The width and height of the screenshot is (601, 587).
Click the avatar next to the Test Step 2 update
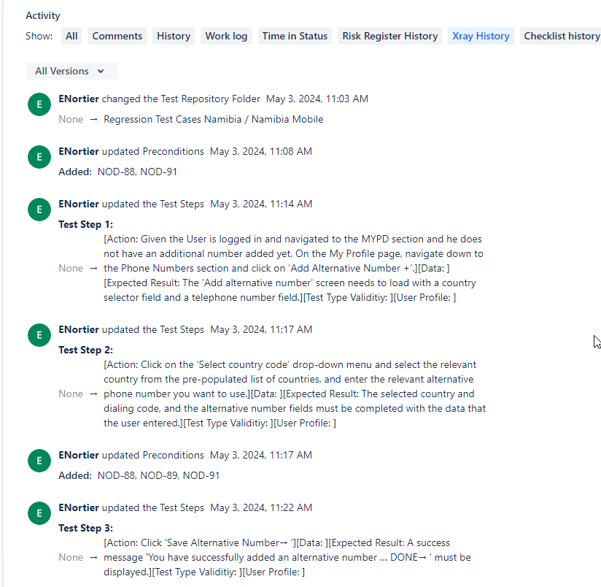point(39,335)
